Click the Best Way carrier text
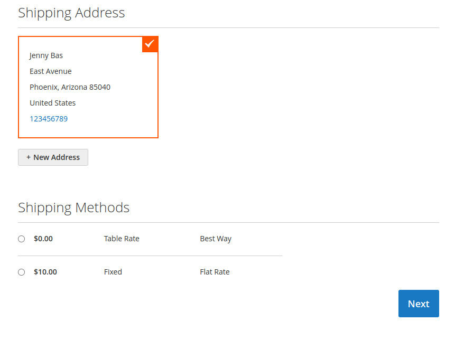The image size is (455, 340). click(x=216, y=239)
